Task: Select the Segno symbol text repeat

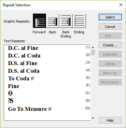Action: click(47, 101)
